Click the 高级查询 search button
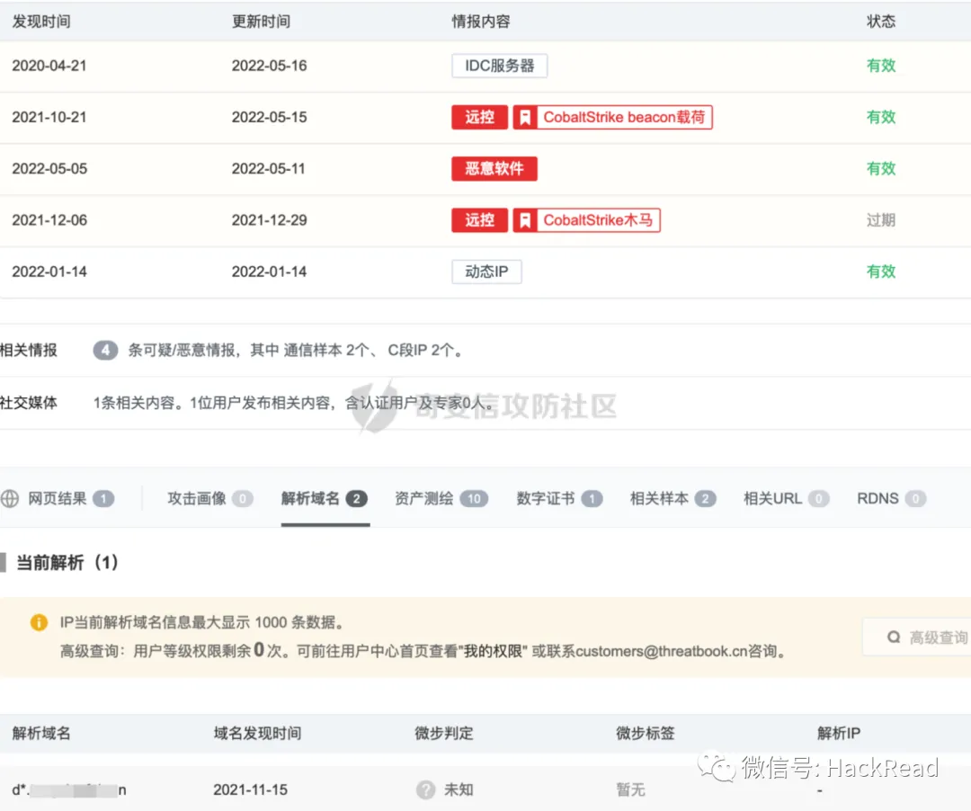This screenshot has width=971, height=811. pyautogui.click(x=926, y=637)
